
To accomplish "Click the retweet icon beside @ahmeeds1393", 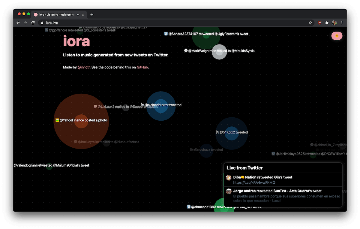I will 189,207.
